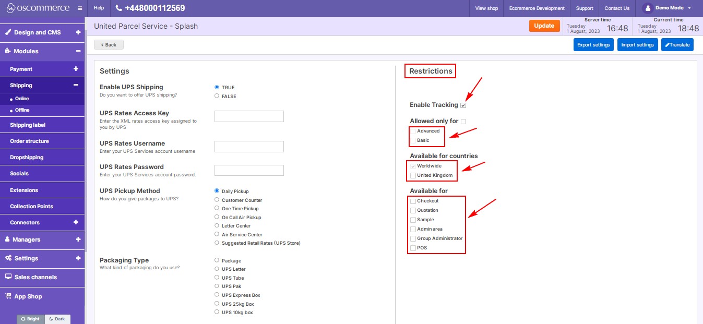Click the Translate button
Screen dimensions: 703x324
(x=677, y=45)
